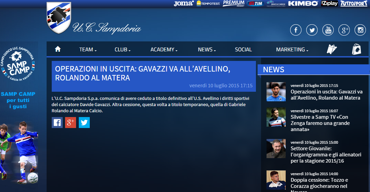Click the Google Plus header icon
The width and height of the screenshot is (370, 192).
click(344, 30)
